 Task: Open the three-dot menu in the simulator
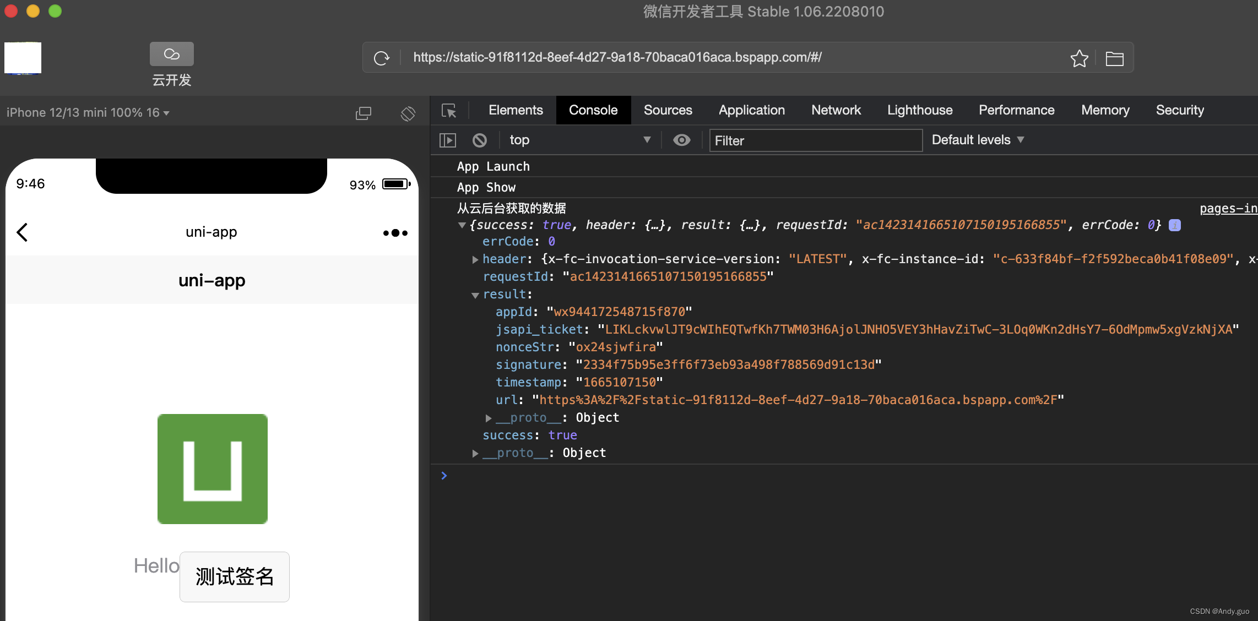coord(395,233)
